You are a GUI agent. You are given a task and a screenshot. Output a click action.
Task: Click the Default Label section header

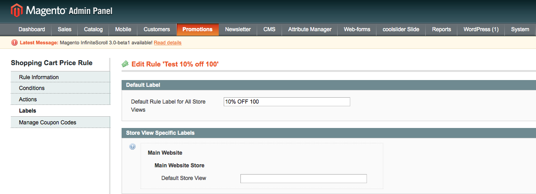[x=329, y=85]
